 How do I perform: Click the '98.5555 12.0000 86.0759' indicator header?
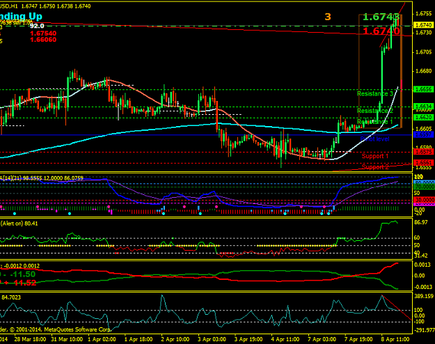(x=54, y=178)
